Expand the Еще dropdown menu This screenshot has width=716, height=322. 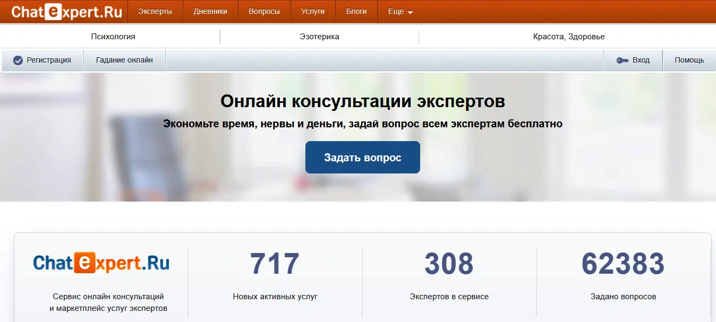pyautogui.click(x=400, y=12)
